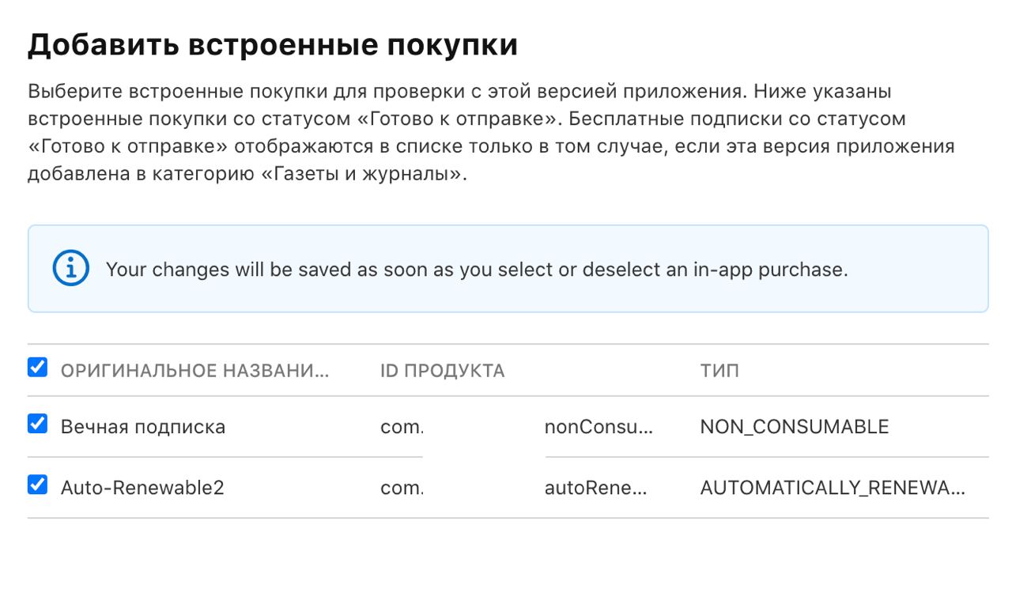Screen dimensions: 1012x589
Task: Click the ТИП column header
Action: pyautogui.click(x=719, y=371)
